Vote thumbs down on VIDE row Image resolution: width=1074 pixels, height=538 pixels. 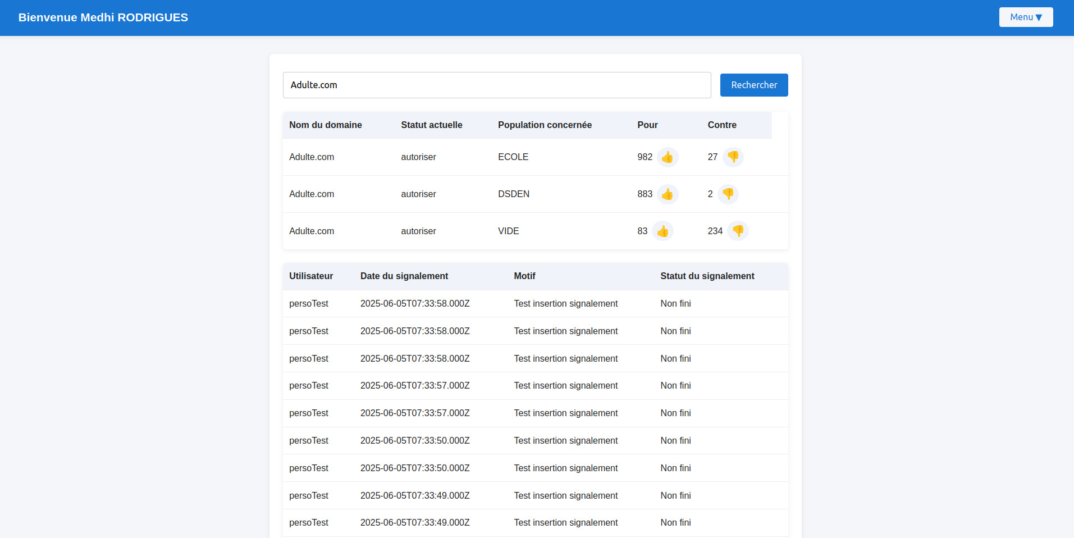(738, 231)
